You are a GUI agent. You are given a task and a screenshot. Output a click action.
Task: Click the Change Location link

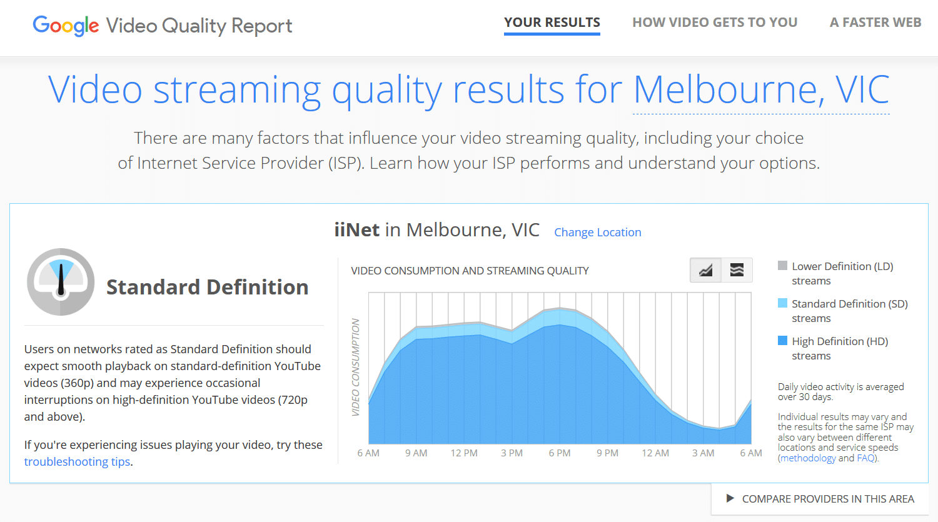click(x=597, y=232)
